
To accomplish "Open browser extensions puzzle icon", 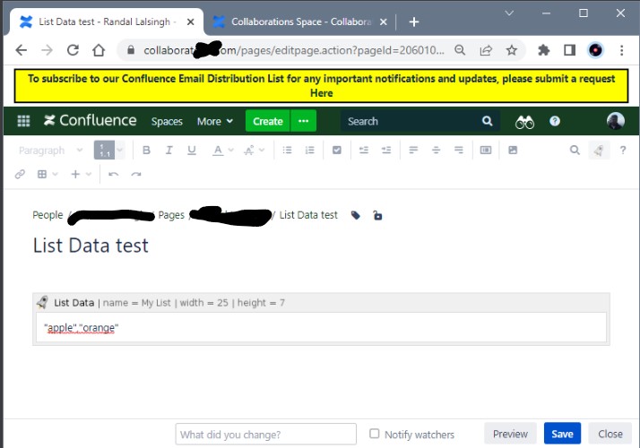I will pos(544,50).
